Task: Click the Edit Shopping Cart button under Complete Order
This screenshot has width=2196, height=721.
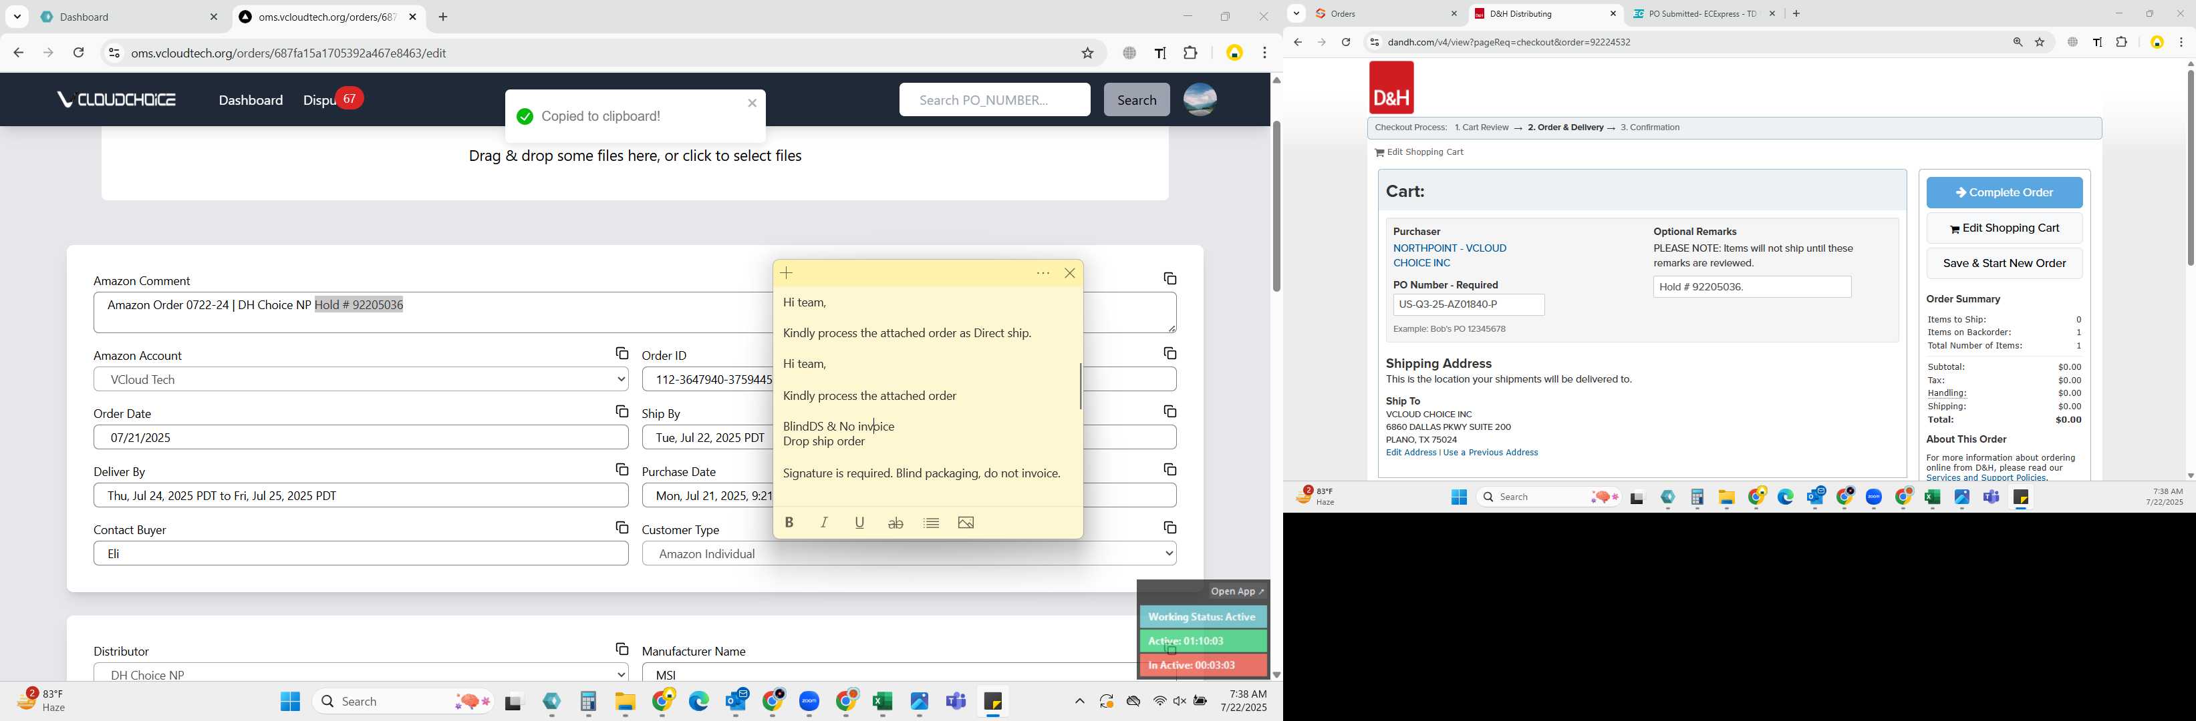Action: coord(2004,228)
